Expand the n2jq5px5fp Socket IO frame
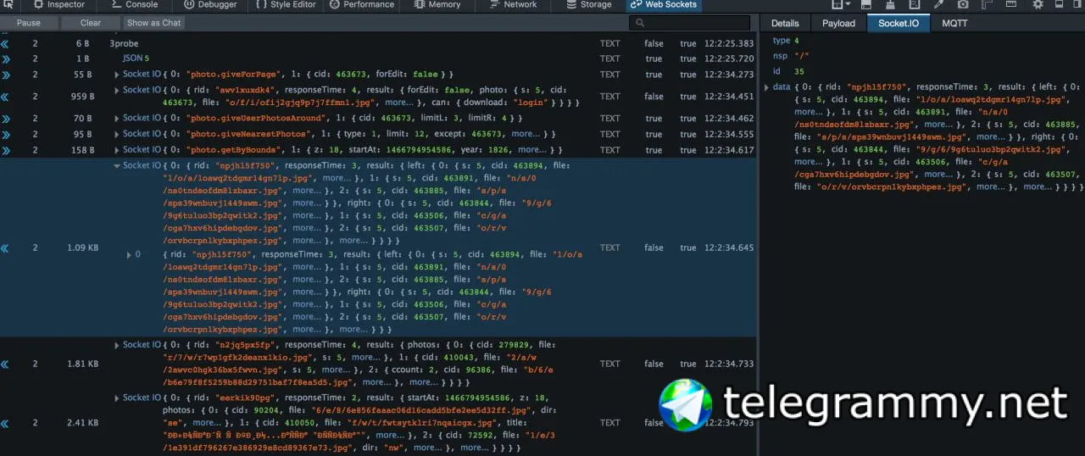The height and width of the screenshot is (456, 1085). pos(117,345)
